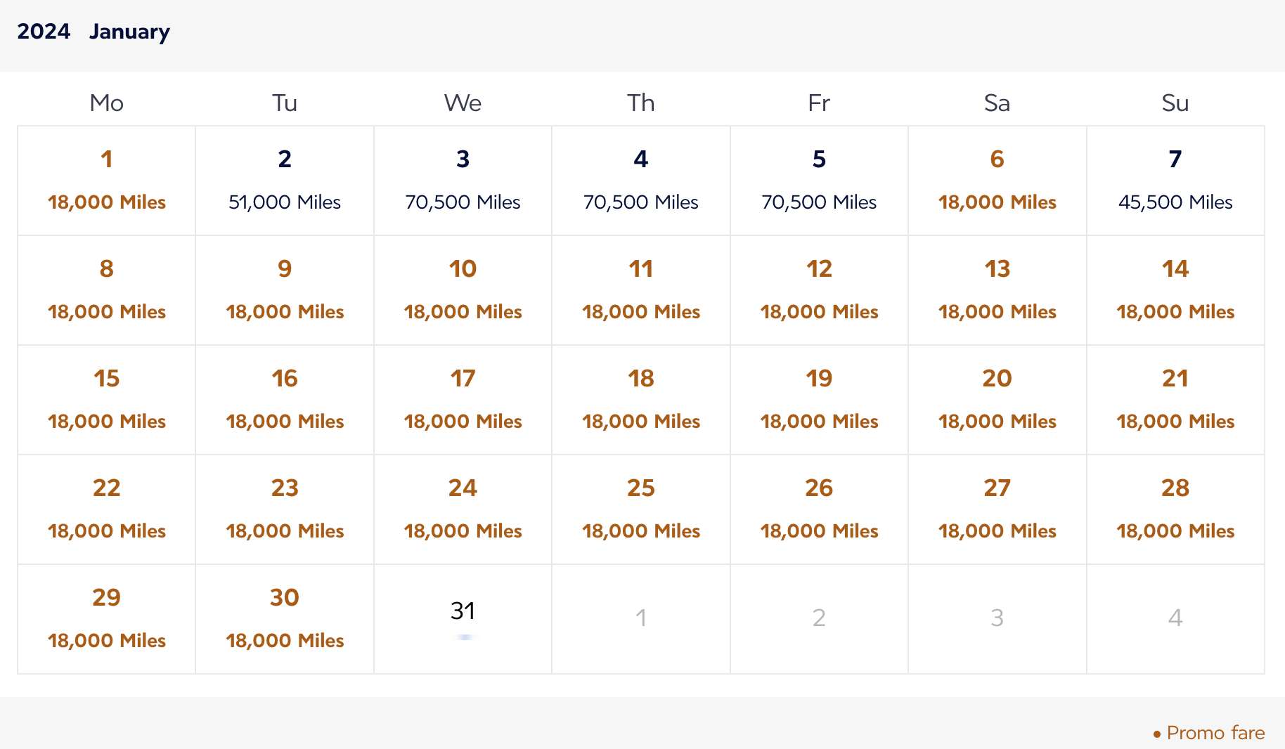Click greyed-out February 1 cell
This screenshot has height=749, width=1285.
point(640,618)
